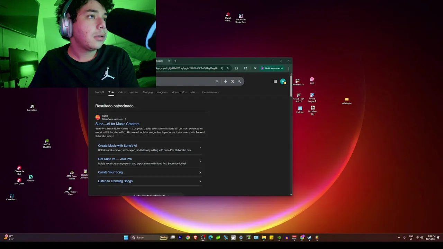Image resolution: width=443 pixels, height=249 pixels.
Task: Open File Explorer from the taskbar
Action: click(x=264, y=238)
